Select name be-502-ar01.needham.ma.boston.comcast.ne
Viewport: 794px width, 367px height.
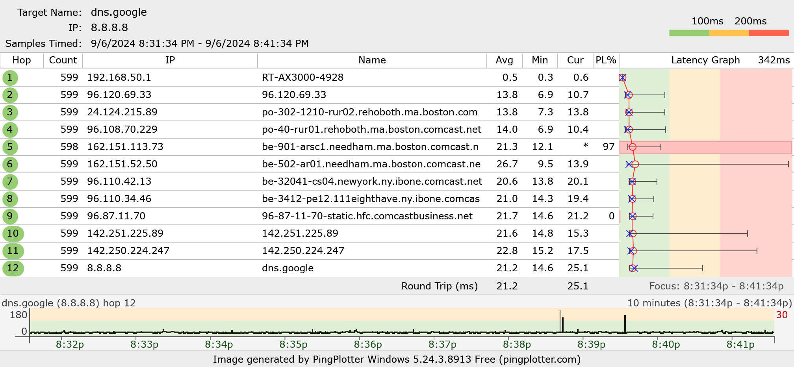pyautogui.click(x=371, y=164)
